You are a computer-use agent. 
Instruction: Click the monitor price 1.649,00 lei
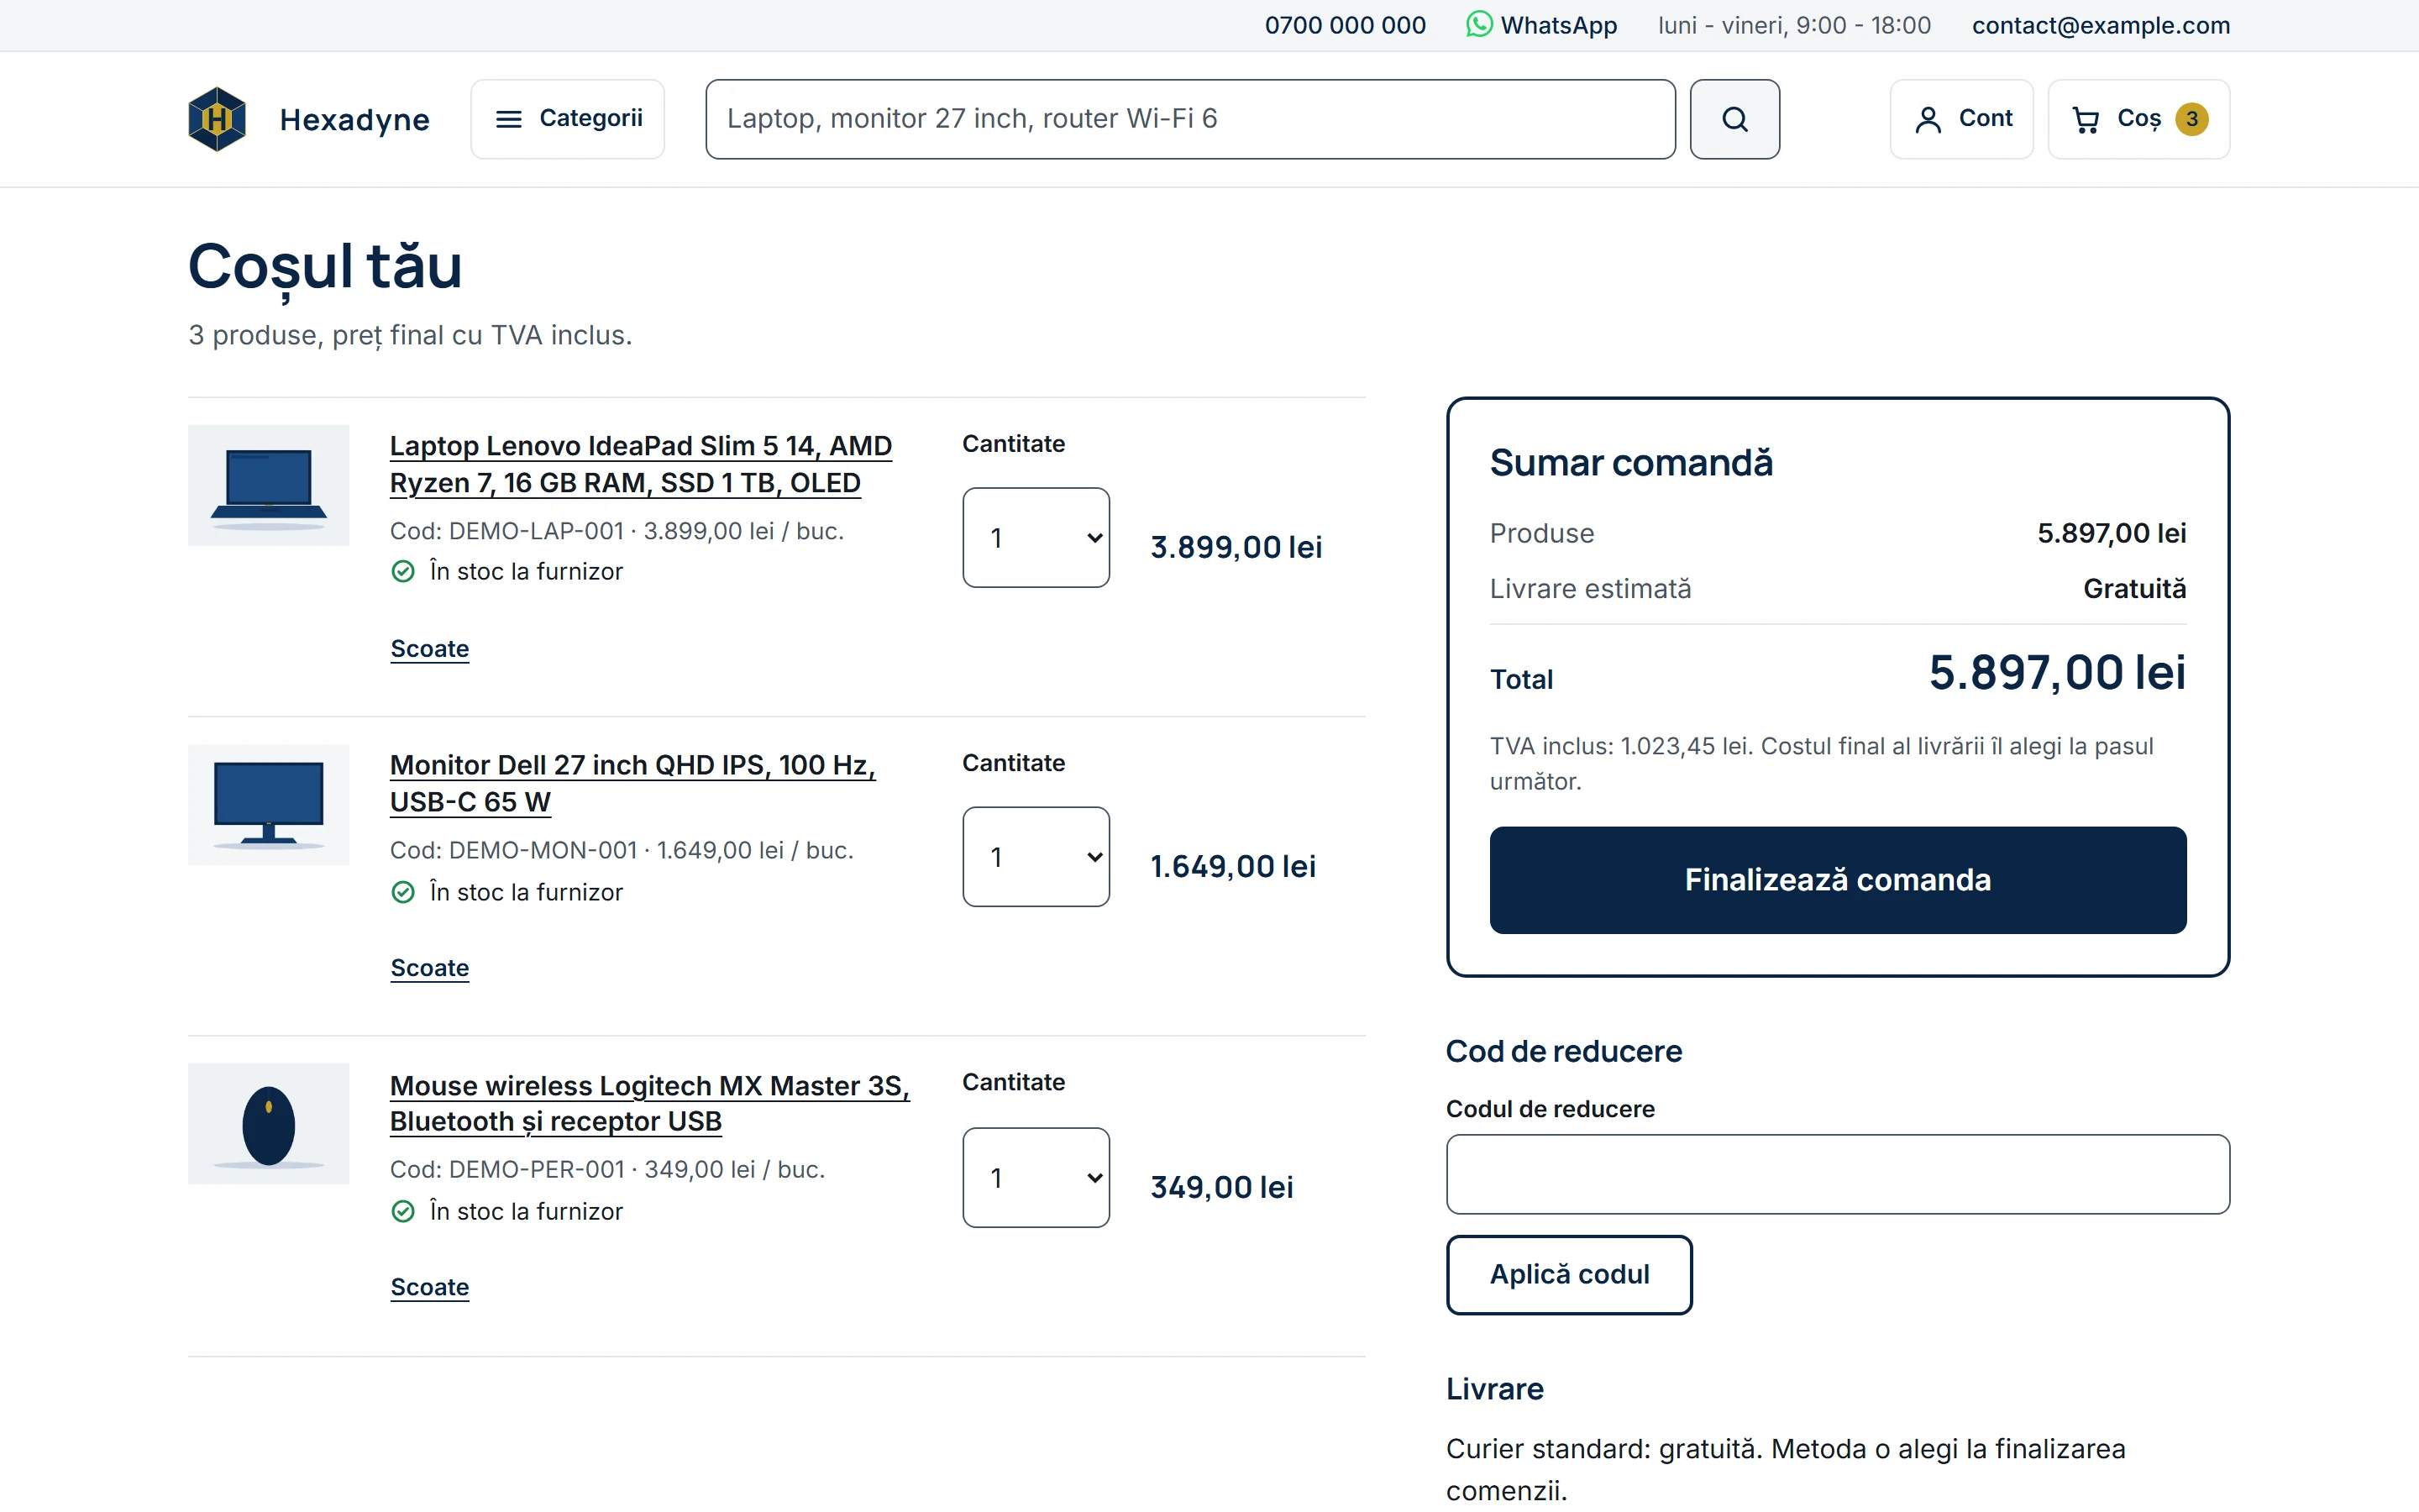coord(1232,866)
